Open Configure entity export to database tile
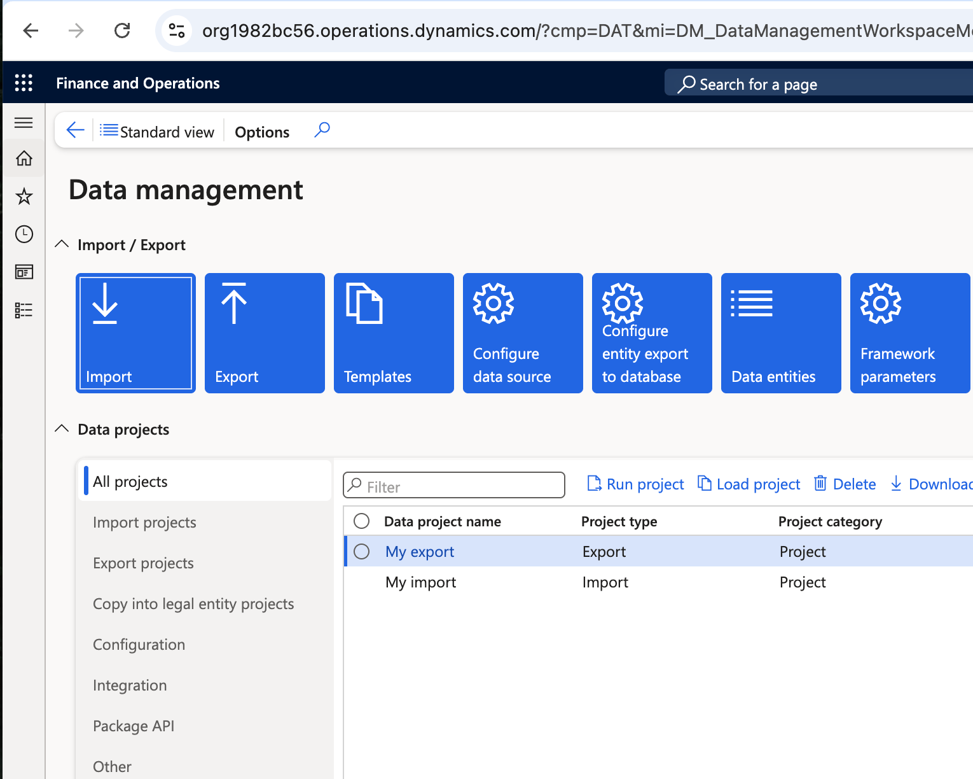This screenshot has height=779, width=973. pyautogui.click(x=652, y=333)
